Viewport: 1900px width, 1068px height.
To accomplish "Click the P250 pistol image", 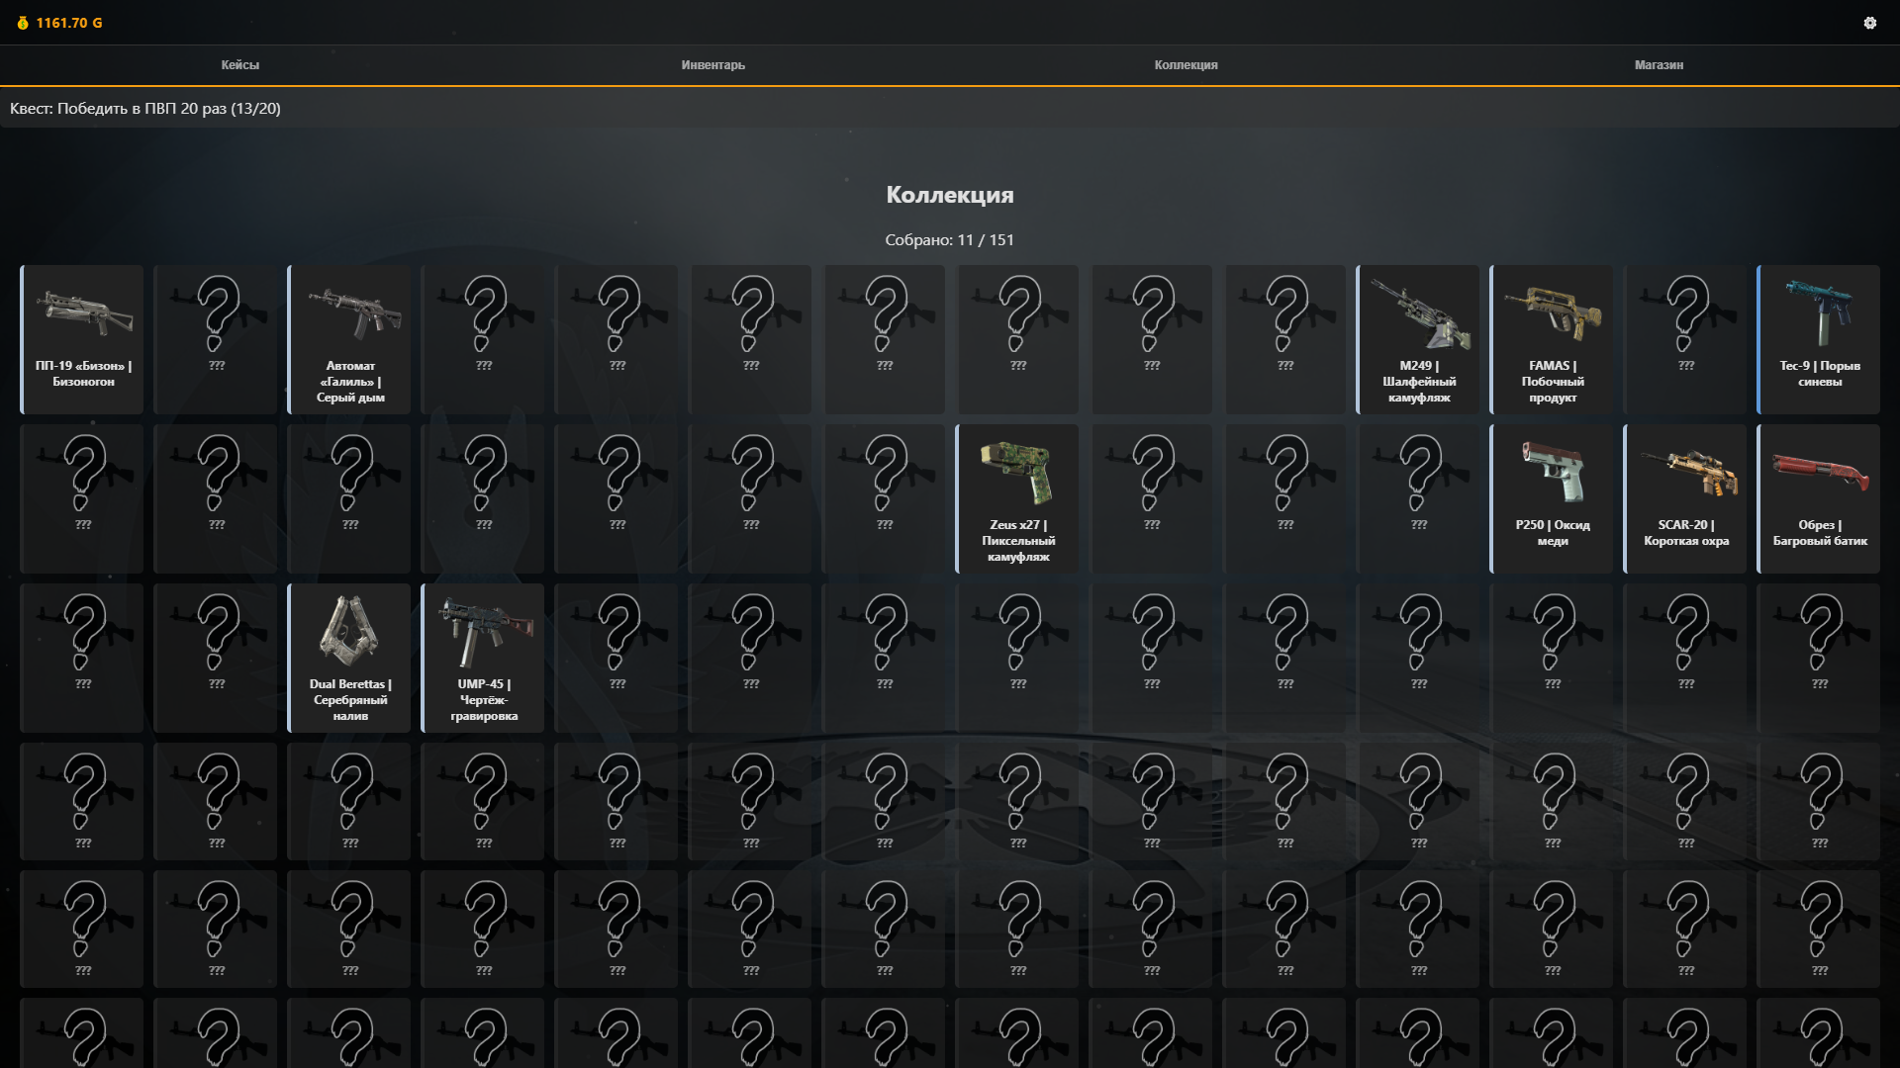I will 1553,472.
